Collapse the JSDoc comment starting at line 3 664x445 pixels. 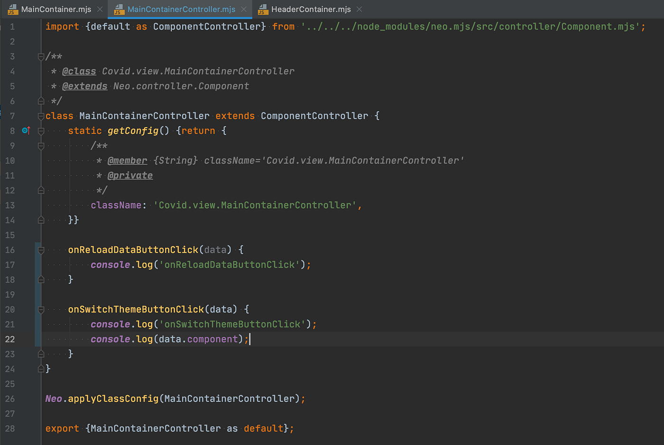41,56
